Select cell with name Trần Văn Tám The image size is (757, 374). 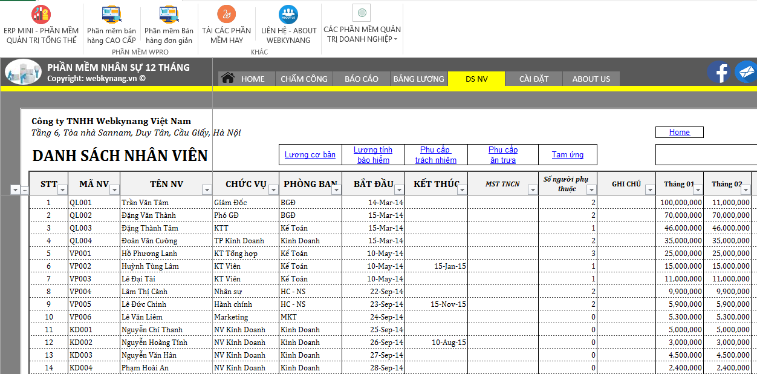166,203
